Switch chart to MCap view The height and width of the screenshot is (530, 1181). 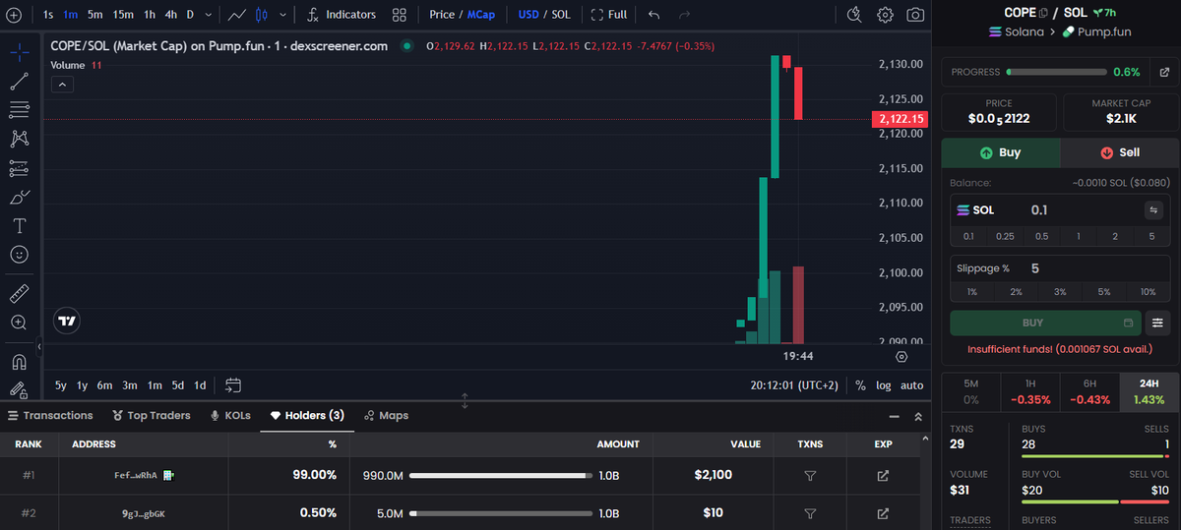click(x=481, y=15)
